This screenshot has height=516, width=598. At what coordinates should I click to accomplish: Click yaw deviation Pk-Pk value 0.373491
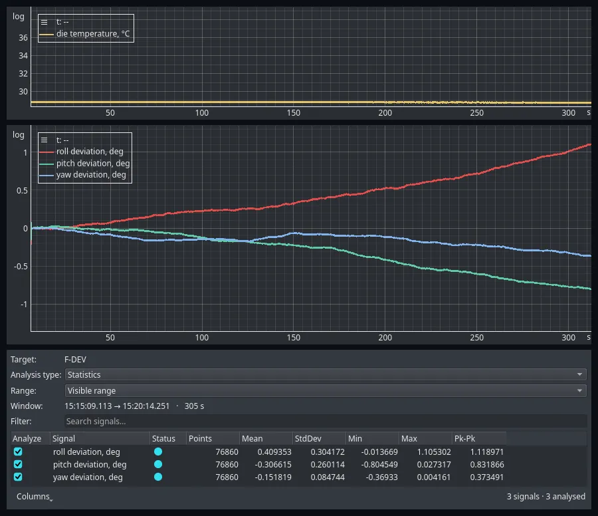(487, 477)
